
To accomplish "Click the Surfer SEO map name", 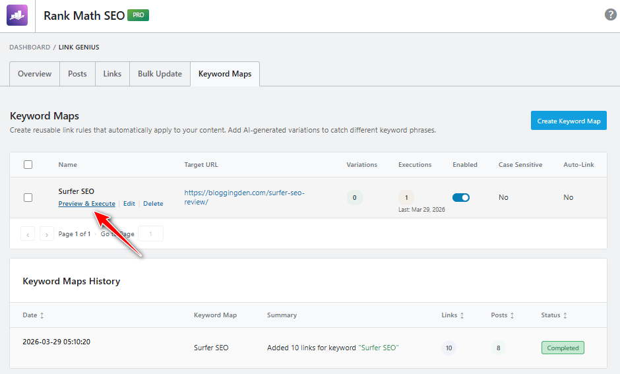I will (77, 191).
